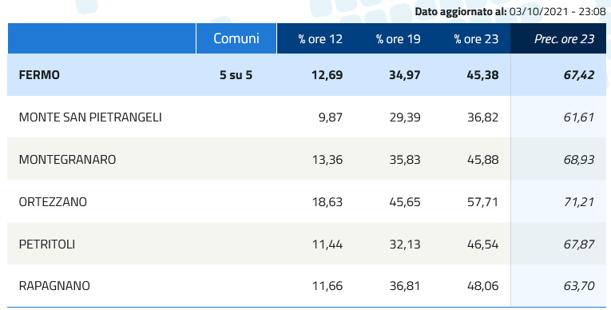The image size is (611, 310).
Task: Select the % ore 19 column header
Action: (399, 39)
